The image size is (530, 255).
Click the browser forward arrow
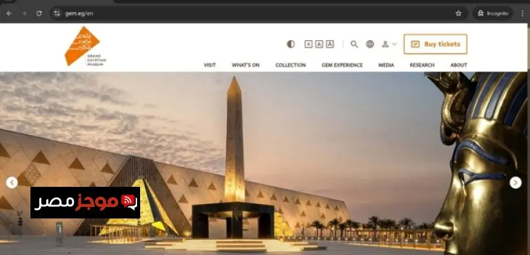(x=24, y=13)
